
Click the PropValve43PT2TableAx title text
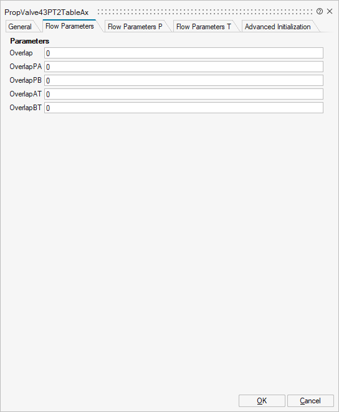[47, 12]
